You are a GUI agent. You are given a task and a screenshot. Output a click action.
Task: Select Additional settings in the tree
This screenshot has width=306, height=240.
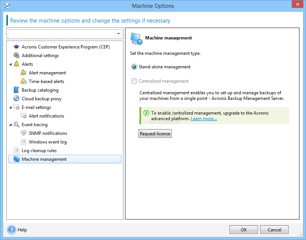pyautogui.click(x=40, y=56)
